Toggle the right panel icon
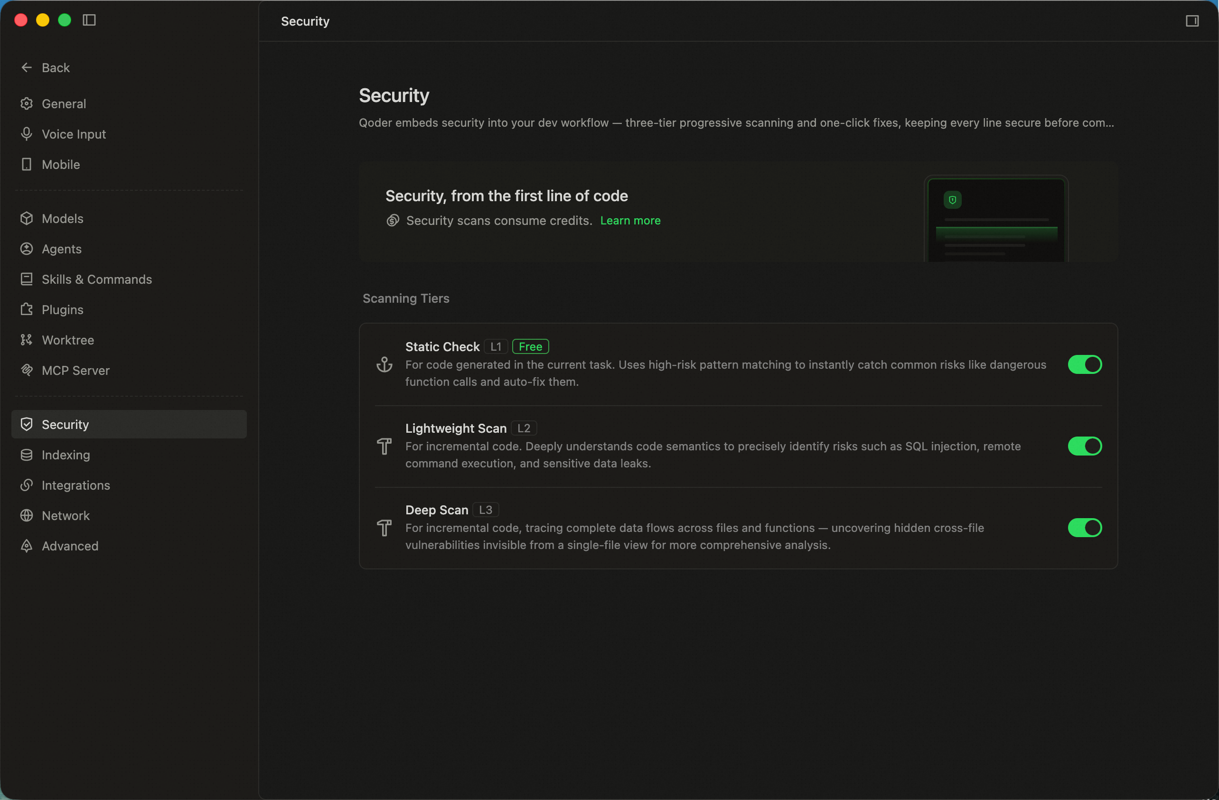The height and width of the screenshot is (800, 1219). tap(1192, 21)
